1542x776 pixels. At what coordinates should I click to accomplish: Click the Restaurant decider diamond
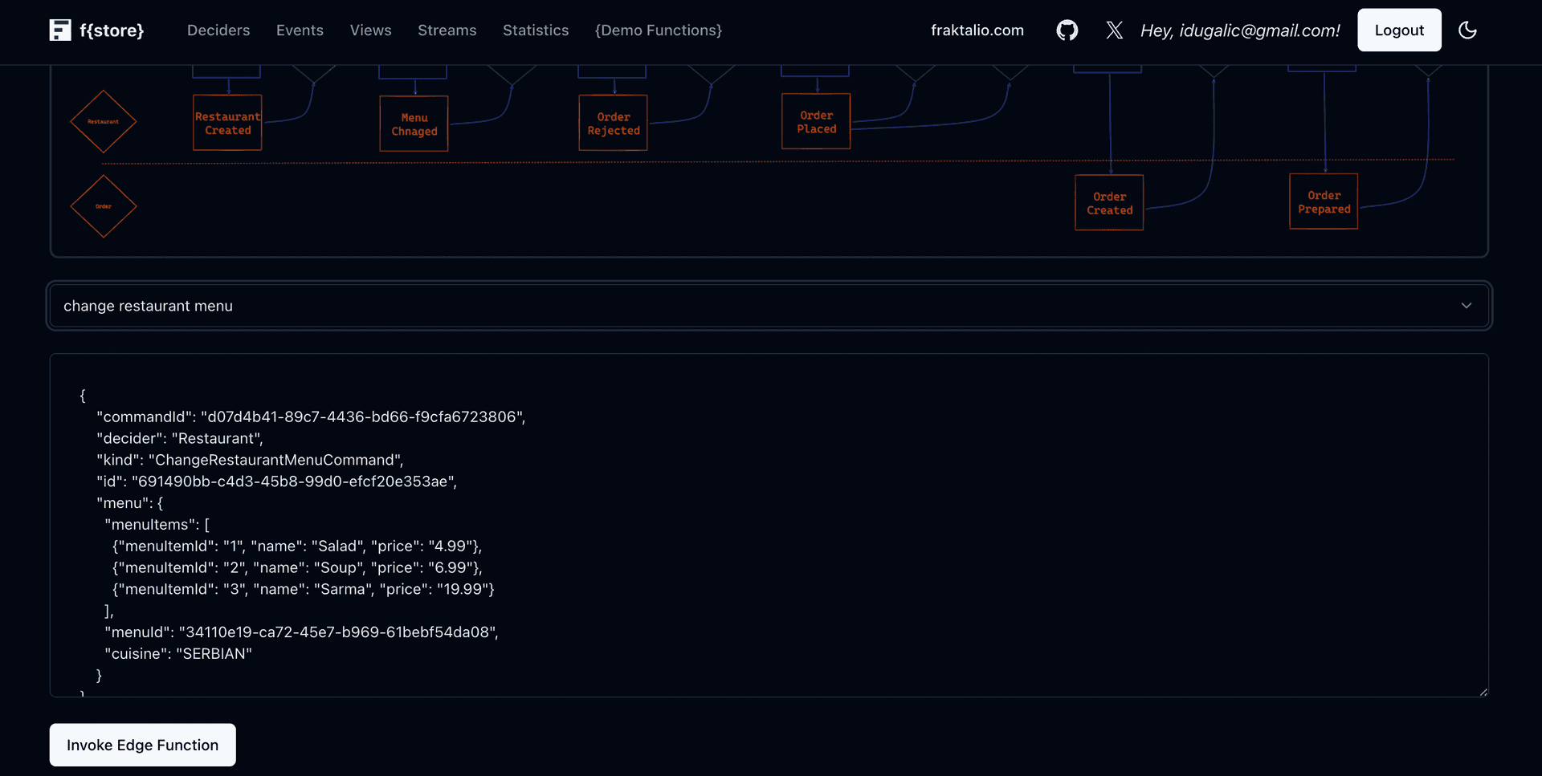(x=104, y=122)
